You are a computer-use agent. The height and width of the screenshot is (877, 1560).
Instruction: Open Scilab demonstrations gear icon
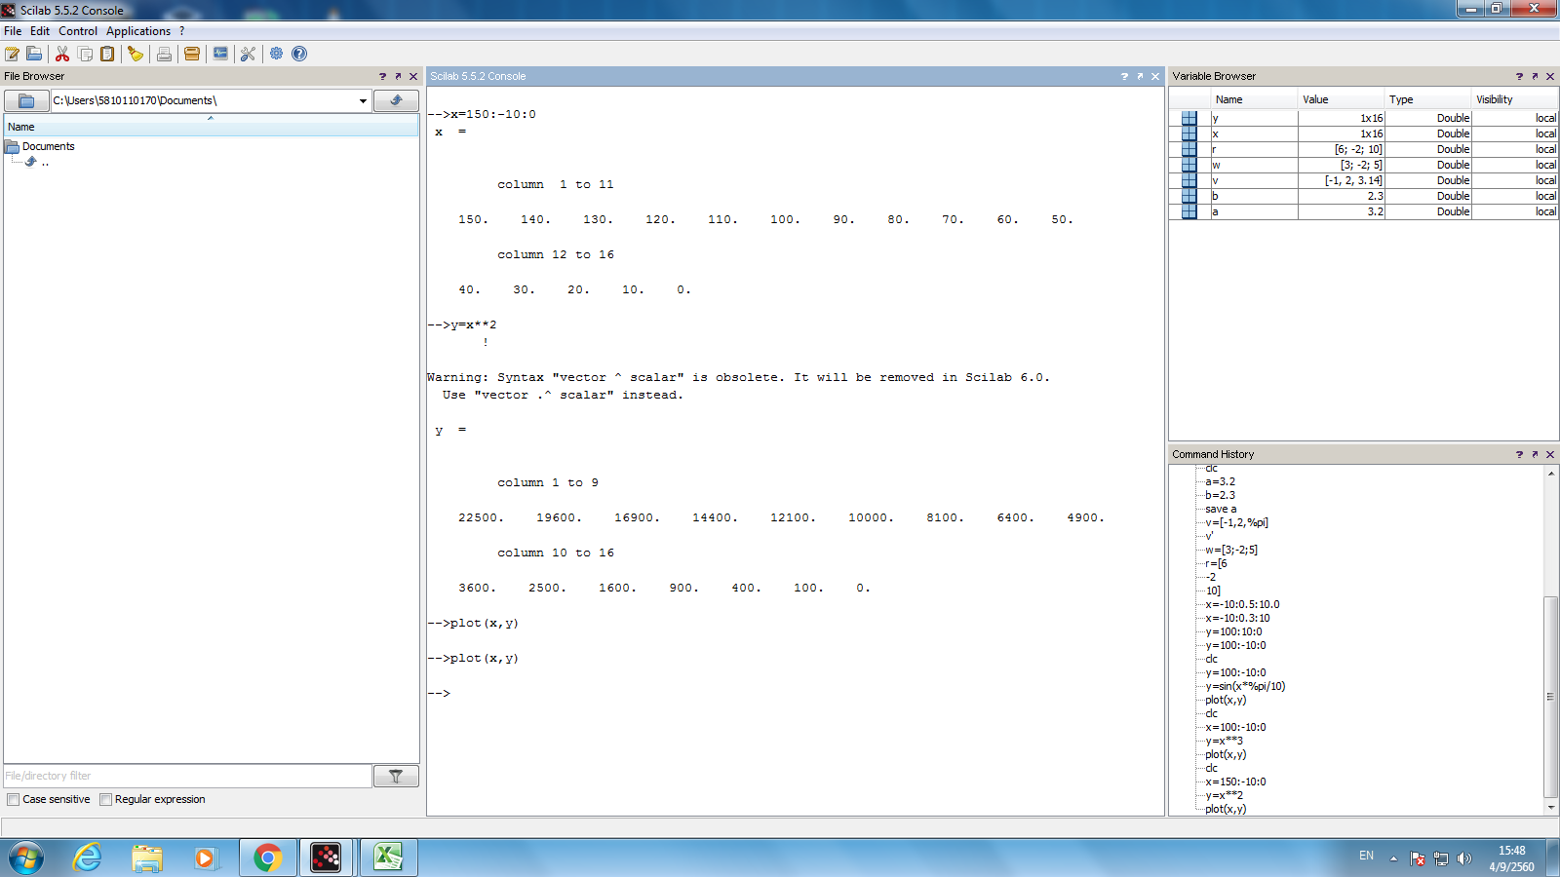coord(277,54)
